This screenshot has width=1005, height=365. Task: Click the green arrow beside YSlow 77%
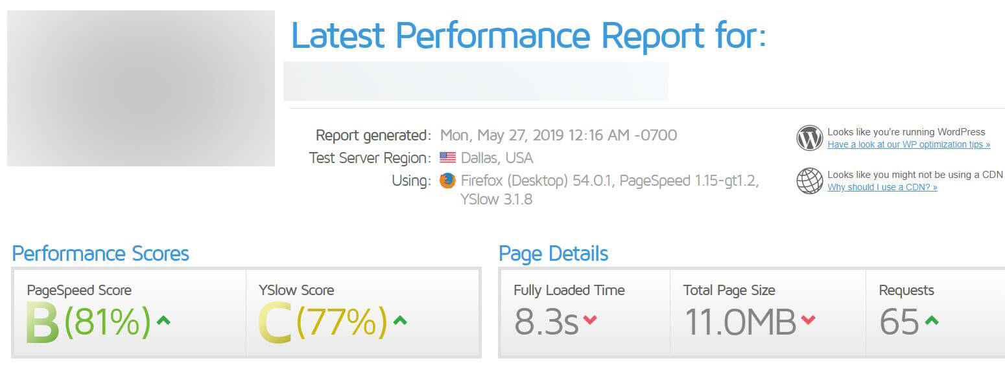click(x=400, y=320)
